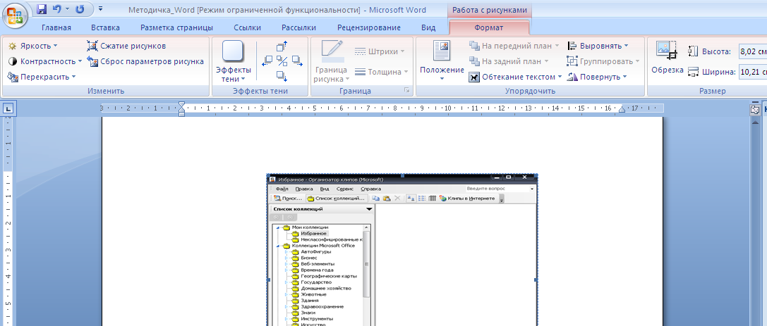Click the Размер group label
This screenshot has width=767, height=326.
point(712,92)
